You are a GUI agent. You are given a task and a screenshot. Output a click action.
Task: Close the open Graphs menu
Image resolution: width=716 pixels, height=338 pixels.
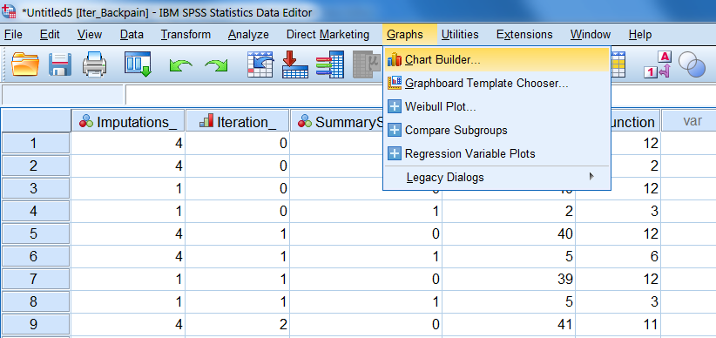click(409, 35)
